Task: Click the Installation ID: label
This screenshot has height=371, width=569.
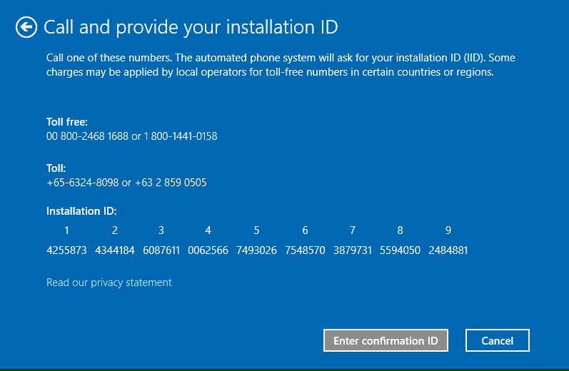Action: pyautogui.click(x=81, y=211)
